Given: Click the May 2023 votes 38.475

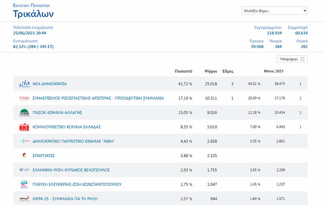Looking at the screenshot, I should coord(280,84).
